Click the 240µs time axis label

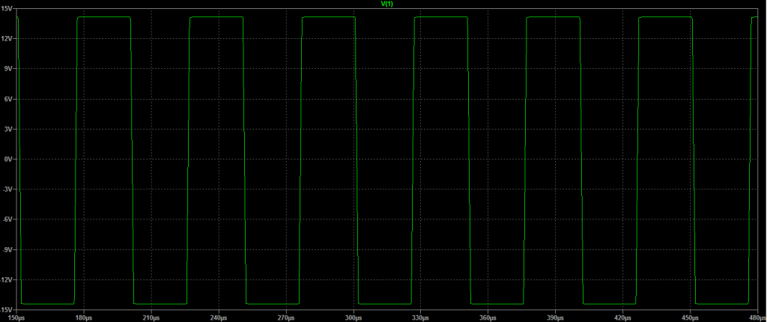tap(219, 317)
